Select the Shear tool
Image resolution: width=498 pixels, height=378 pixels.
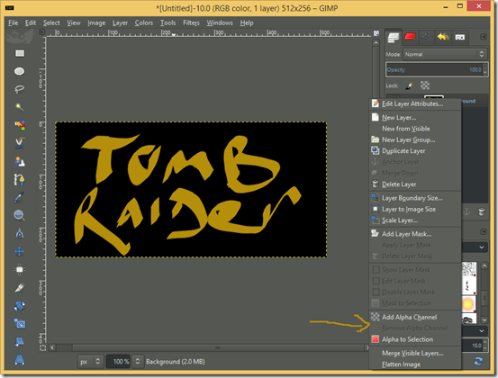20,342
